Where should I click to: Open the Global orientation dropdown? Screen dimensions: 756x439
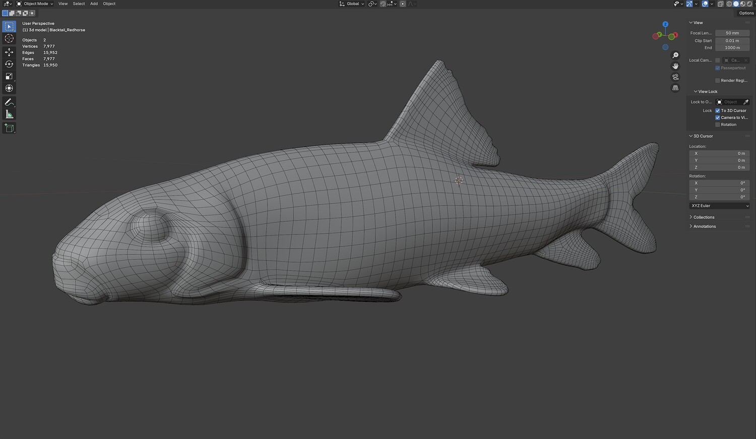352,4
